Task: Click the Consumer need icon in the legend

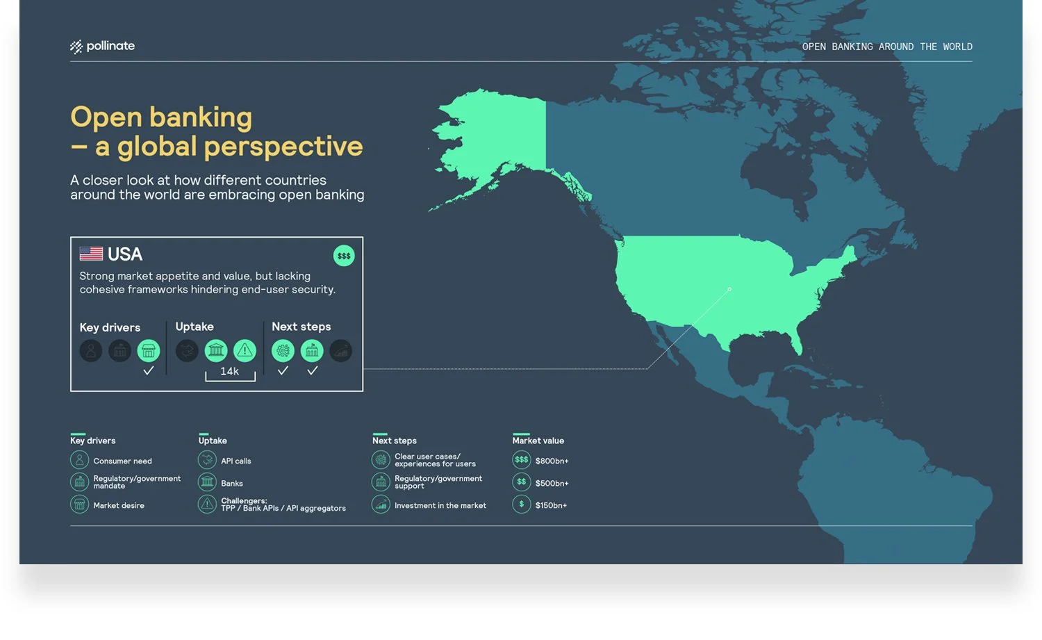Action: point(79,460)
